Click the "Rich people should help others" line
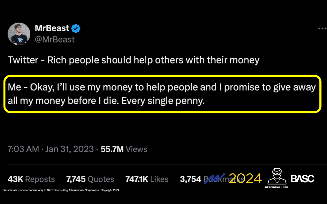 coord(133,60)
